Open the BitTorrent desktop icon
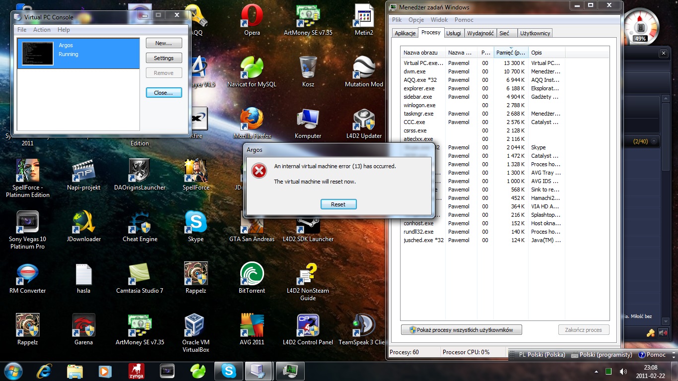This screenshot has height=381, width=678. (252, 278)
